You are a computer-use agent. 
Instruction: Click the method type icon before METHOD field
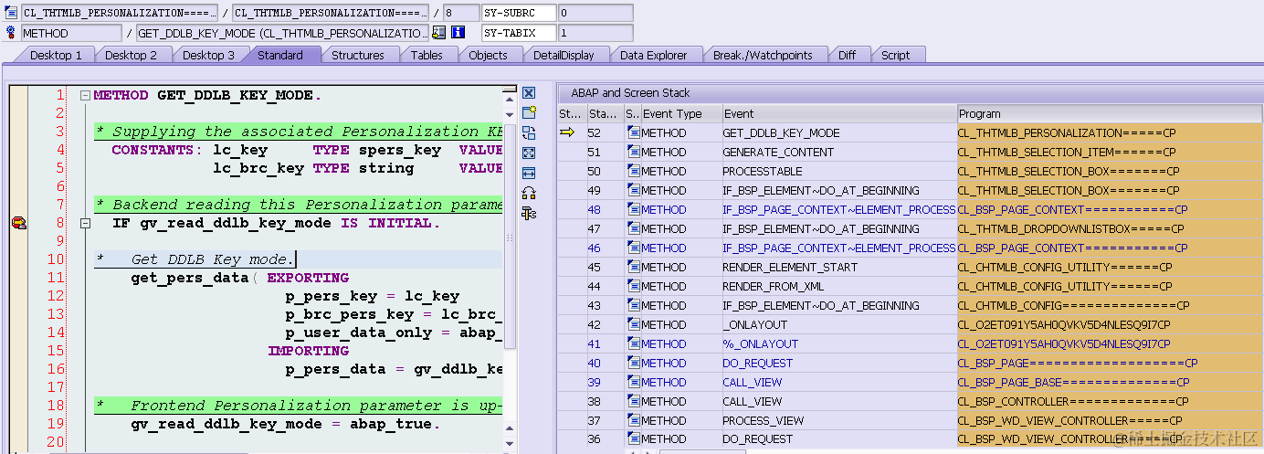(11, 33)
